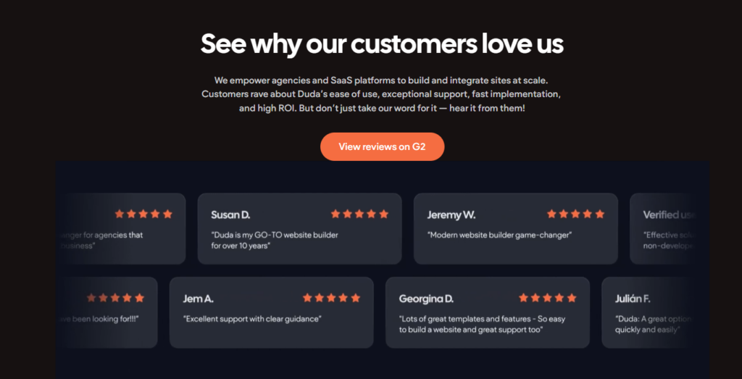The width and height of the screenshot is (742, 379).
Task: Click the first star on Jeremy W.'s review
Action: 551,214
